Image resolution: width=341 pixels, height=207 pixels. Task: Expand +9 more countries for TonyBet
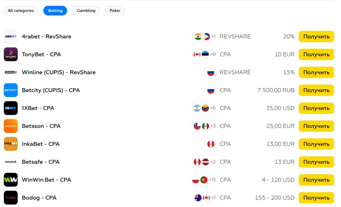tap(212, 54)
